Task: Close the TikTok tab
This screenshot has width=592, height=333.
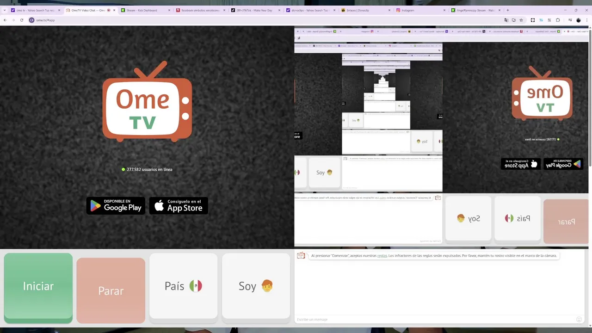Action: 279,10
